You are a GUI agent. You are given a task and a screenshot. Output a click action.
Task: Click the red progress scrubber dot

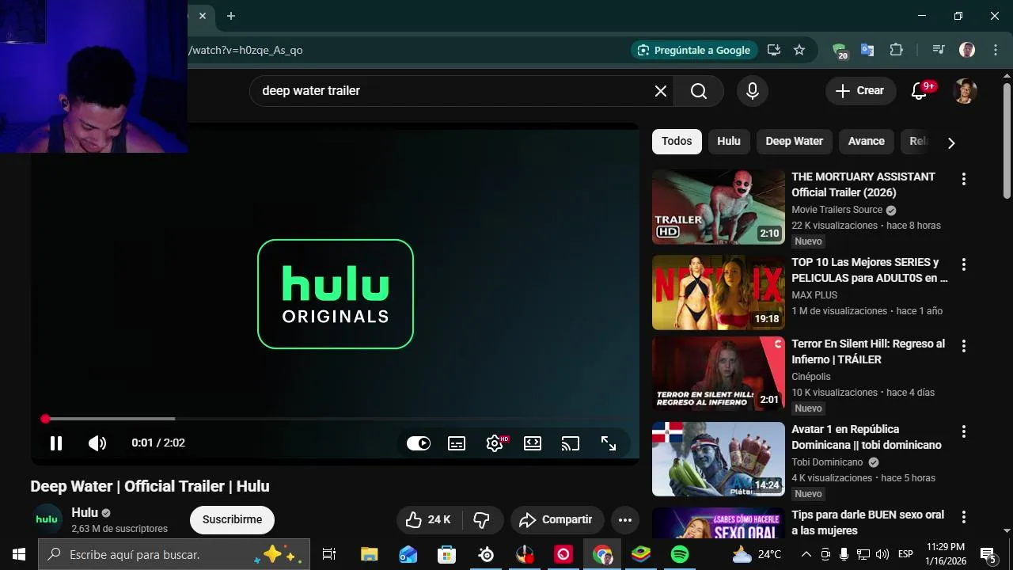click(45, 419)
